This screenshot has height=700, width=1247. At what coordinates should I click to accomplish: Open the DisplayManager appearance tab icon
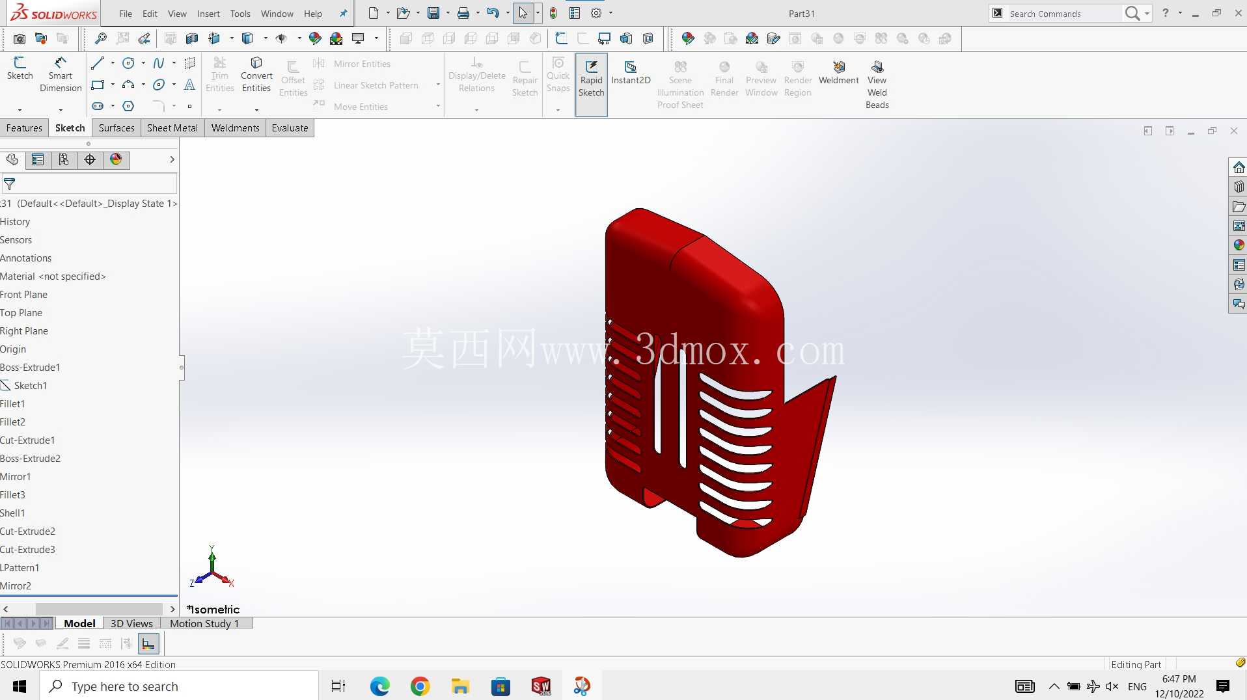pyautogui.click(x=116, y=159)
